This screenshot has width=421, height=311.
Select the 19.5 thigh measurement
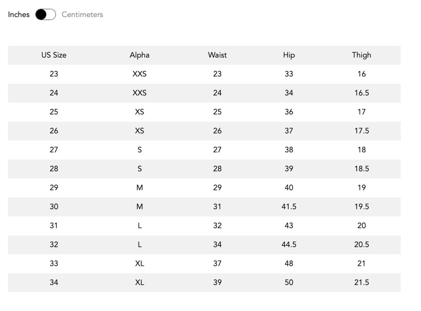coord(362,207)
